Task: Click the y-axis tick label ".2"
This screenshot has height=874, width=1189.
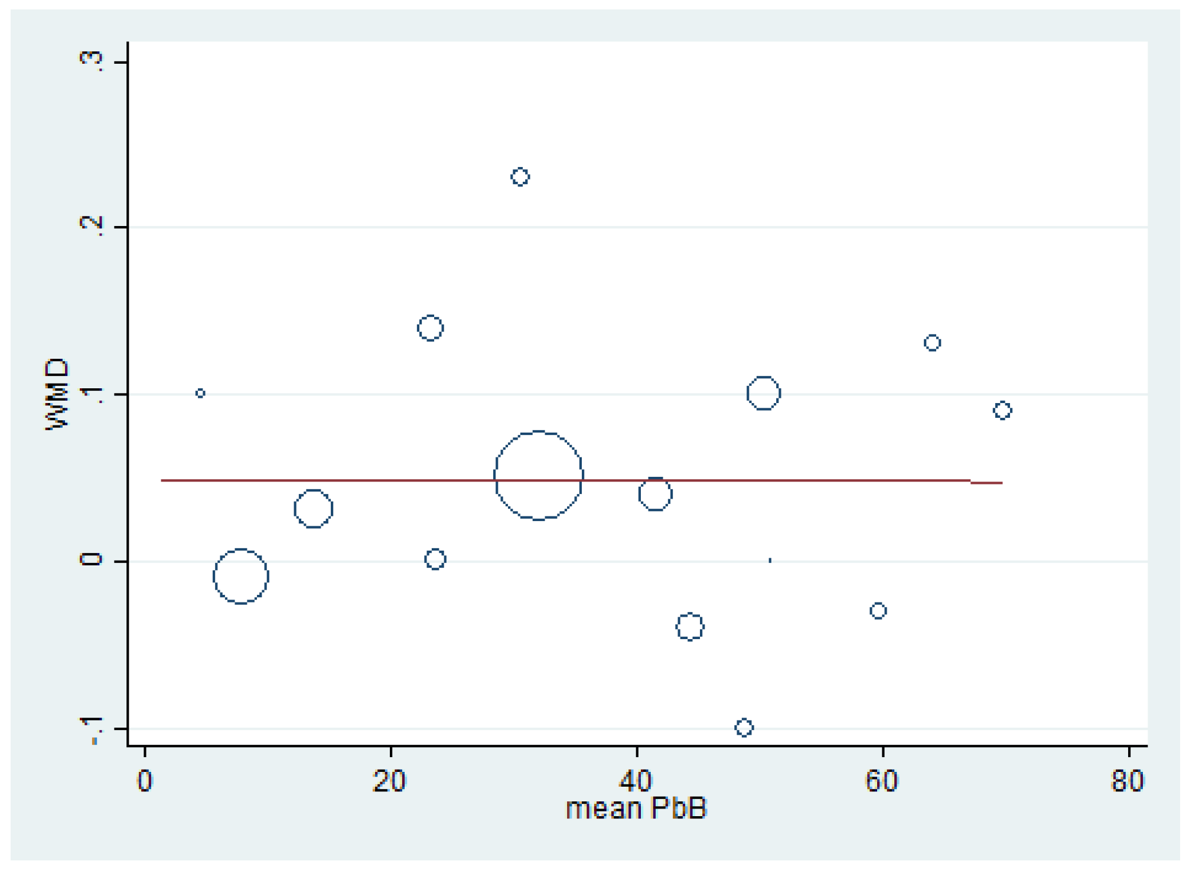Action: [x=92, y=226]
